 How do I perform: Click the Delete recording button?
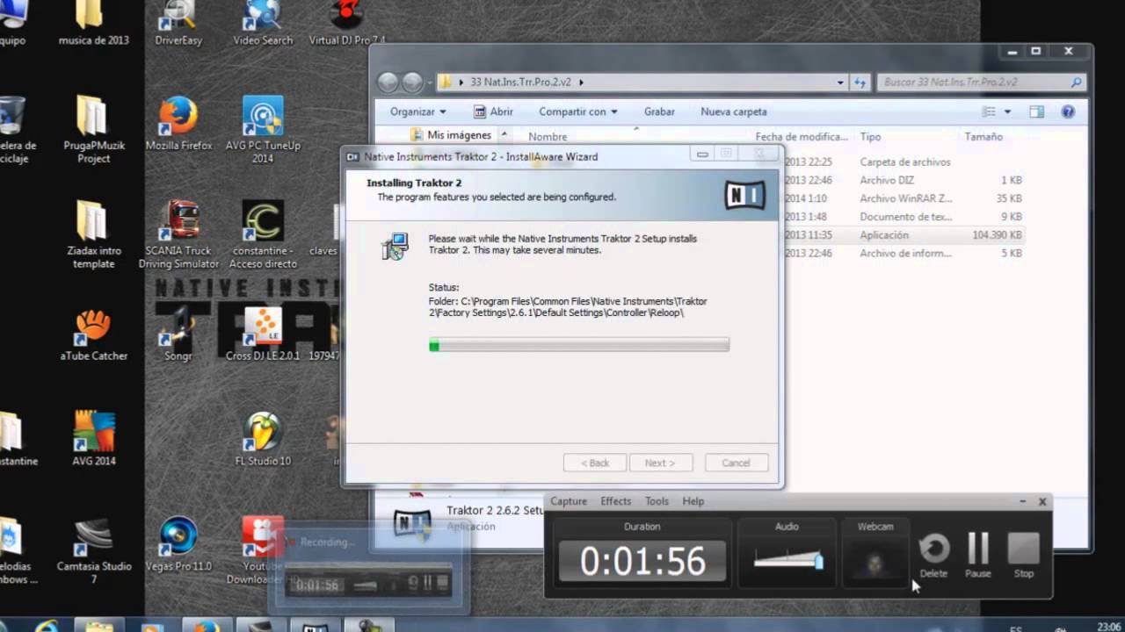933,555
